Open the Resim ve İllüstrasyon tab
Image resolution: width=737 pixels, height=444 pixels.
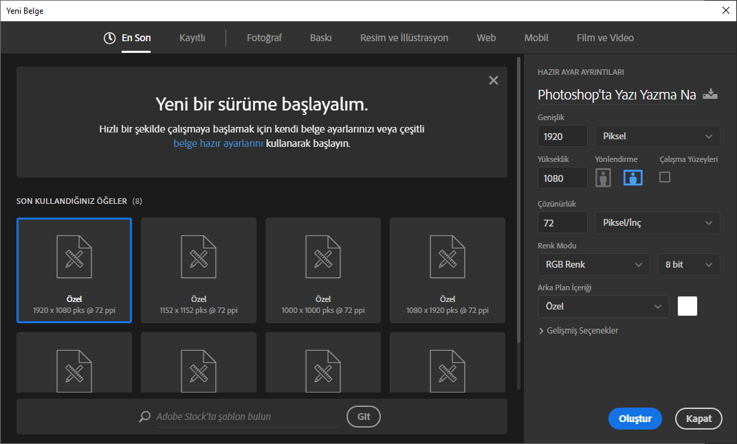point(404,38)
